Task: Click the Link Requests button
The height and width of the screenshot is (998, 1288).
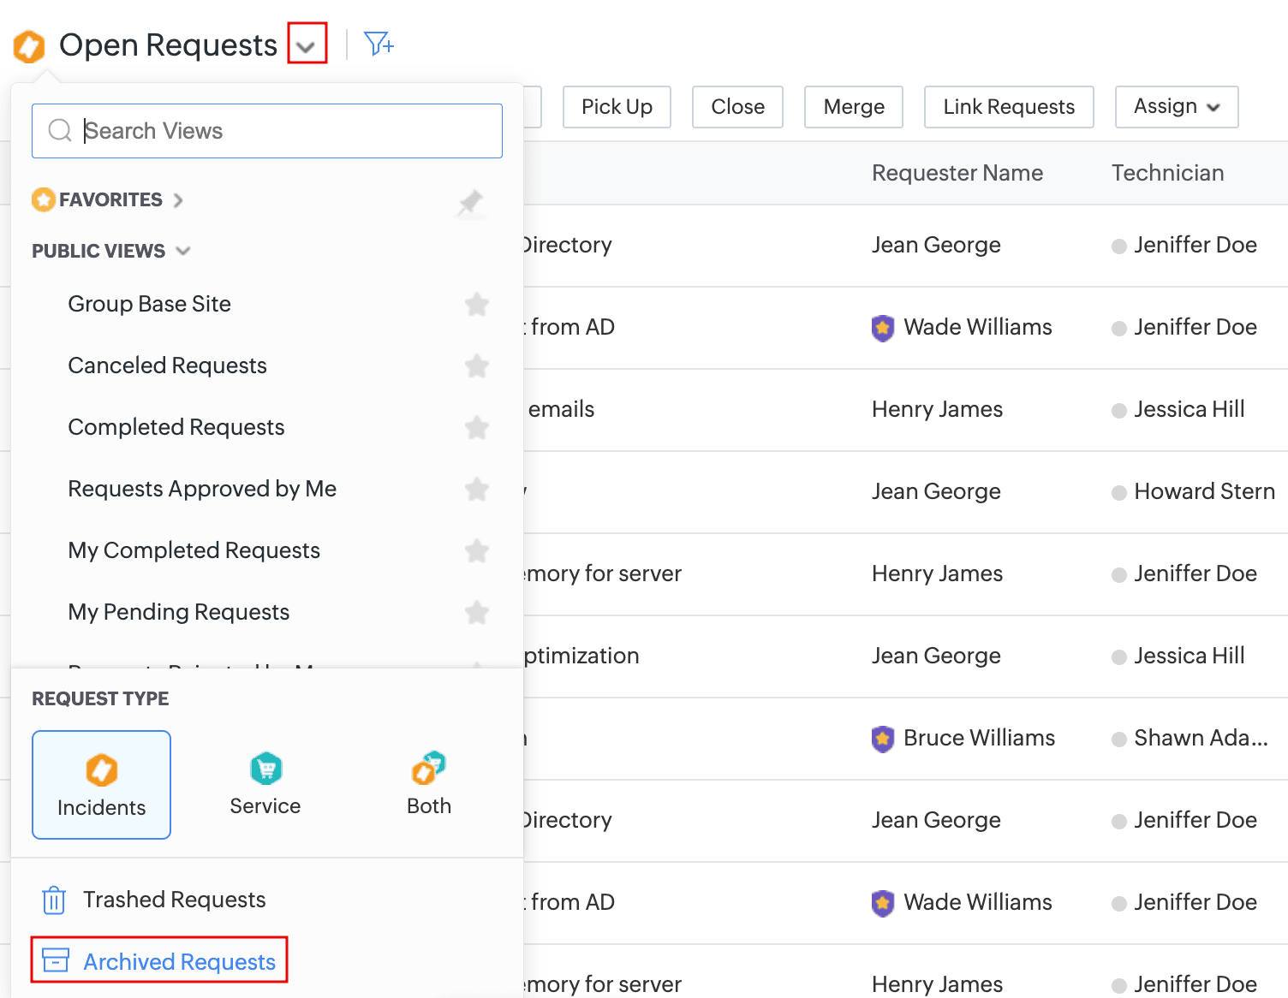Action: point(1008,107)
